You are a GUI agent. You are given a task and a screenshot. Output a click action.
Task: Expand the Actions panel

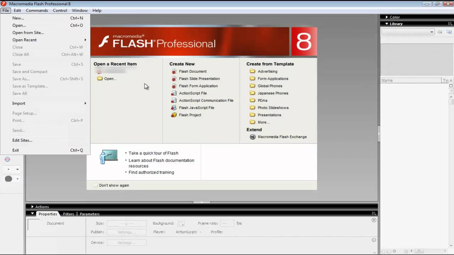click(32, 206)
